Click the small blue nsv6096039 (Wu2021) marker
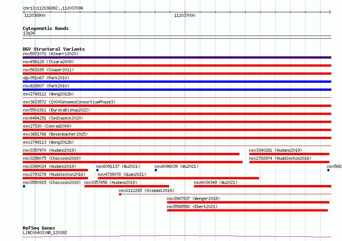Image resolution: width=342 pixels, height=241 pixels. point(156,170)
